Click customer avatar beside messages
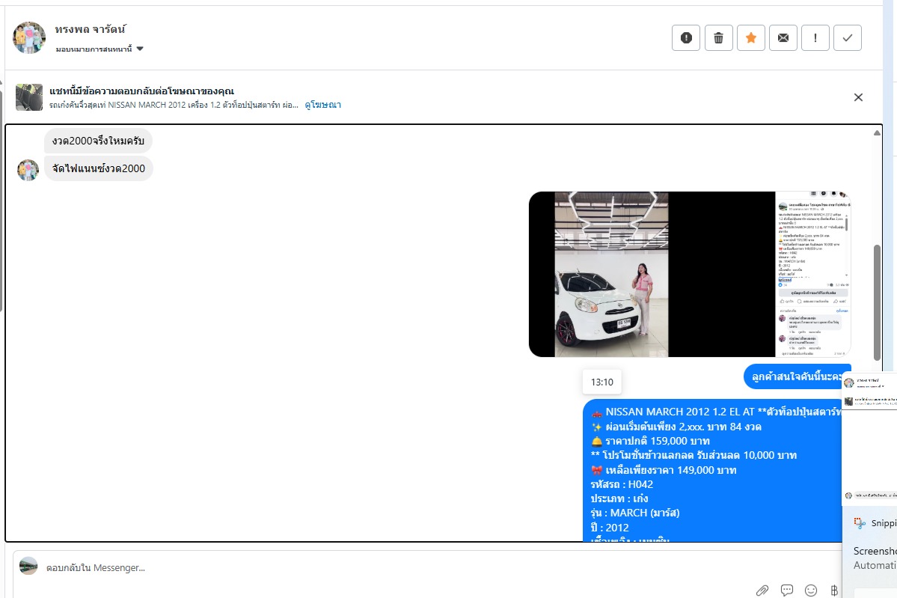 28,170
